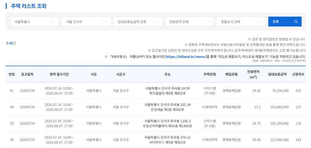Click the 신청자수 column header

point(298,74)
